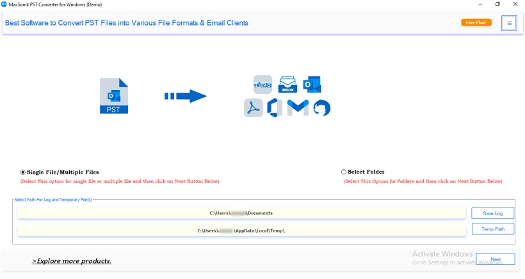The image size is (525, 279).
Task: Start a Live Chat session
Action: (476, 22)
